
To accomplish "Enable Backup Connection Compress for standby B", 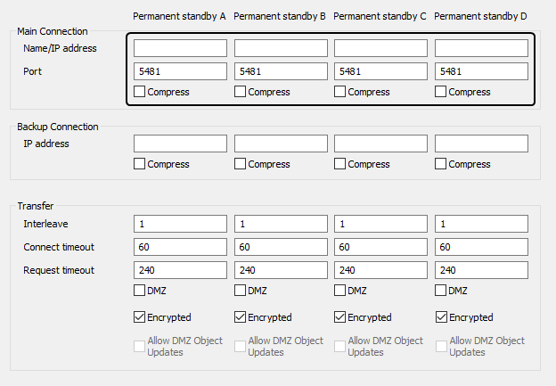I will pyautogui.click(x=240, y=164).
